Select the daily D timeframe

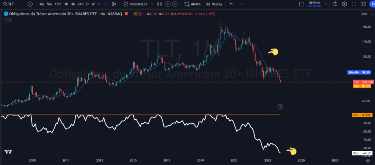point(87,4)
